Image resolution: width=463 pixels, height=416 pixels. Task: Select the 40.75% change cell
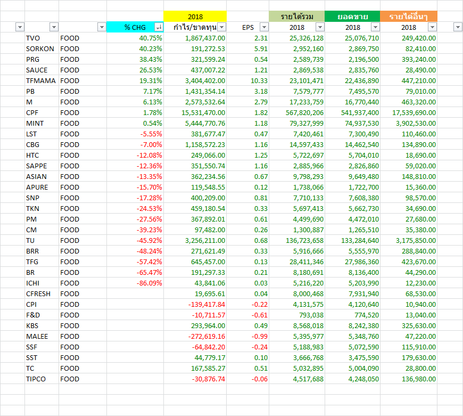(x=135, y=38)
